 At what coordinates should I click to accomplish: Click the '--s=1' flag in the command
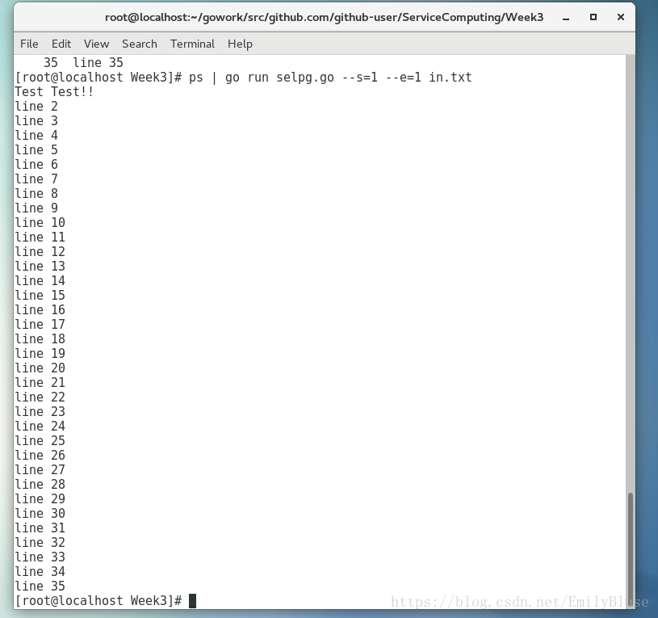point(359,78)
